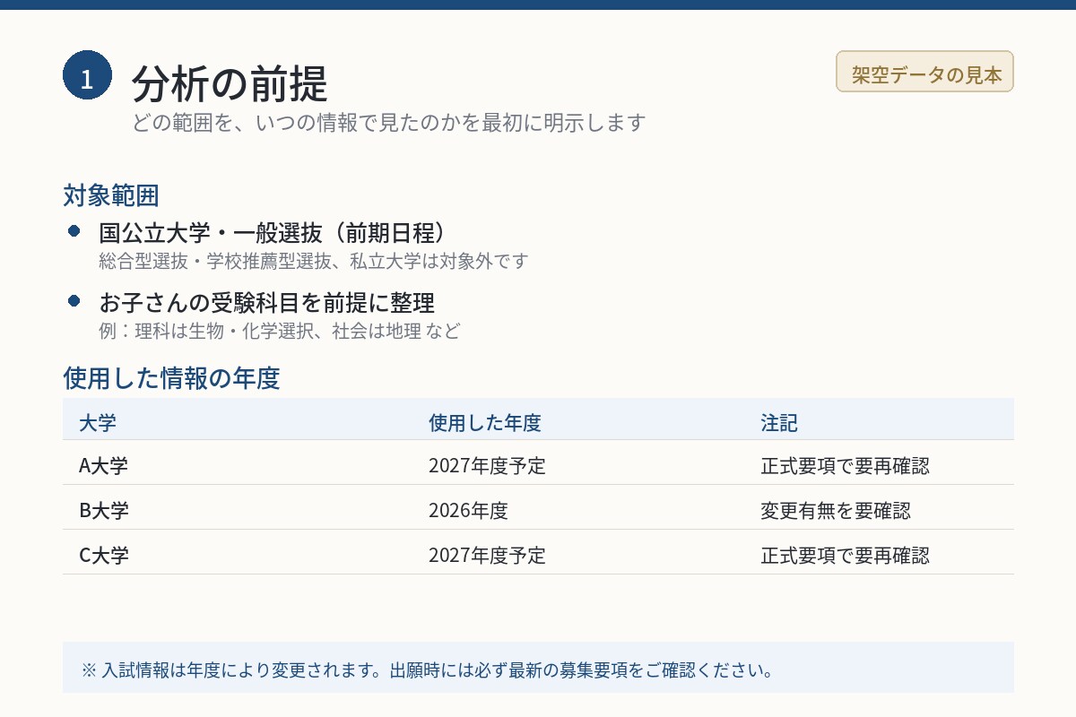Click the 注記 column header
Screen dimensions: 1076x717
(779, 422)
